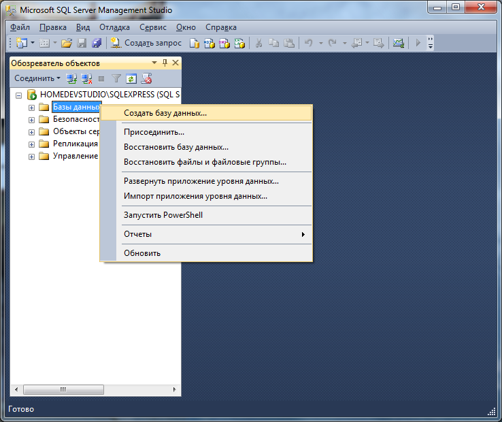Click the Redo arrow icon
Image resolution: width=502 pixels, height=422 pixels.
333,43
